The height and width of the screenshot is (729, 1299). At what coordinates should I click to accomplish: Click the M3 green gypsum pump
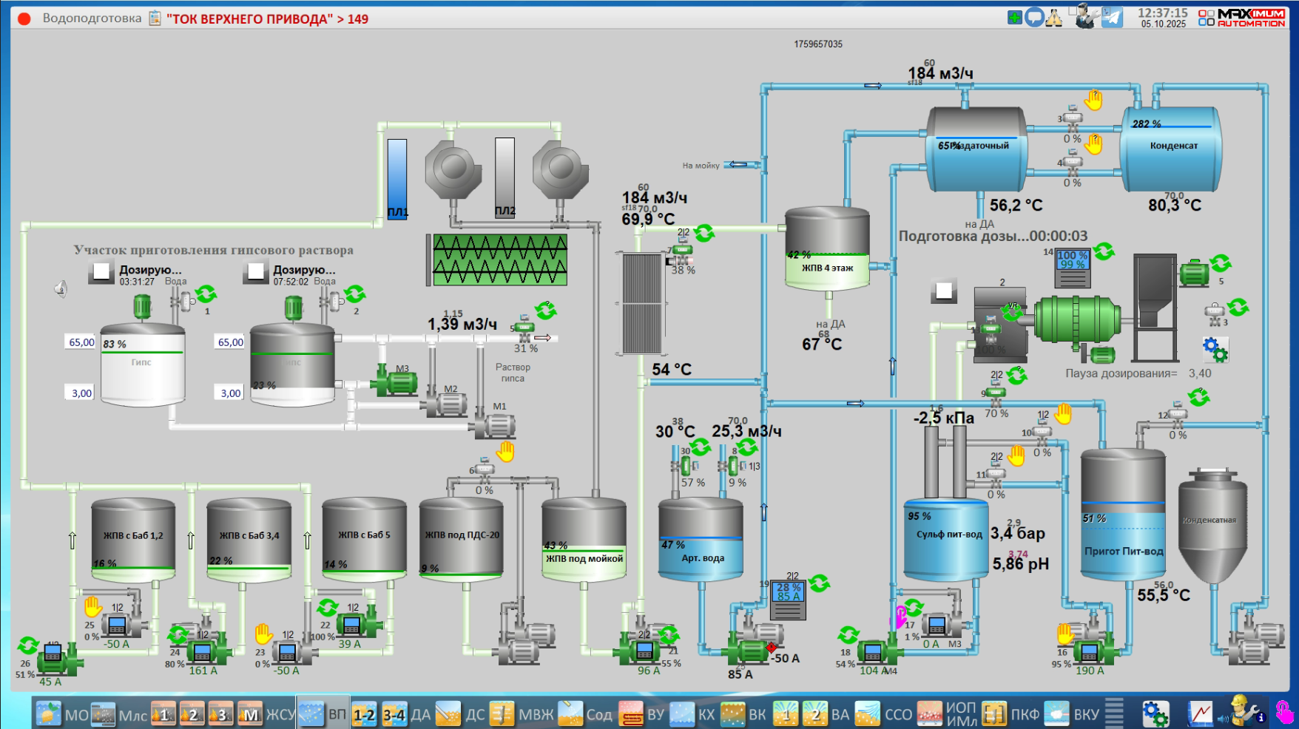[397, 382]
